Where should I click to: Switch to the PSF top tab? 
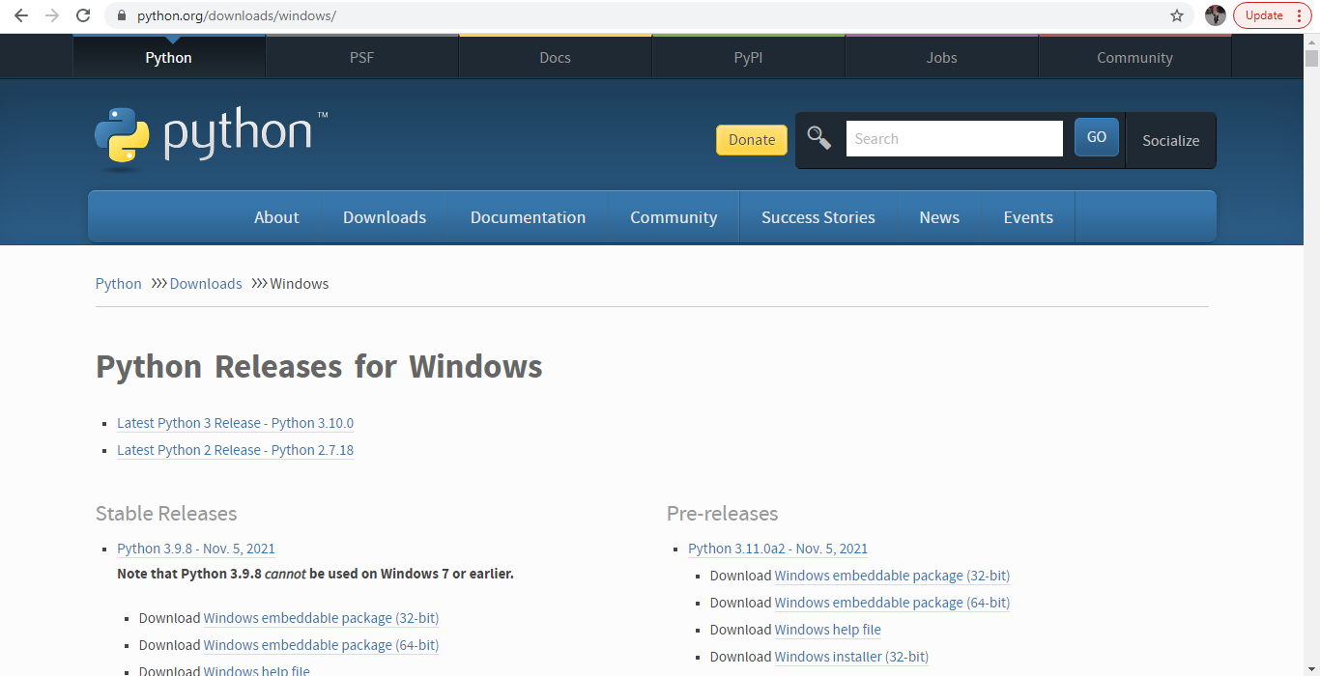click(x=361, y=58)
